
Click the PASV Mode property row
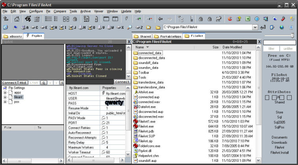(96, 118)
